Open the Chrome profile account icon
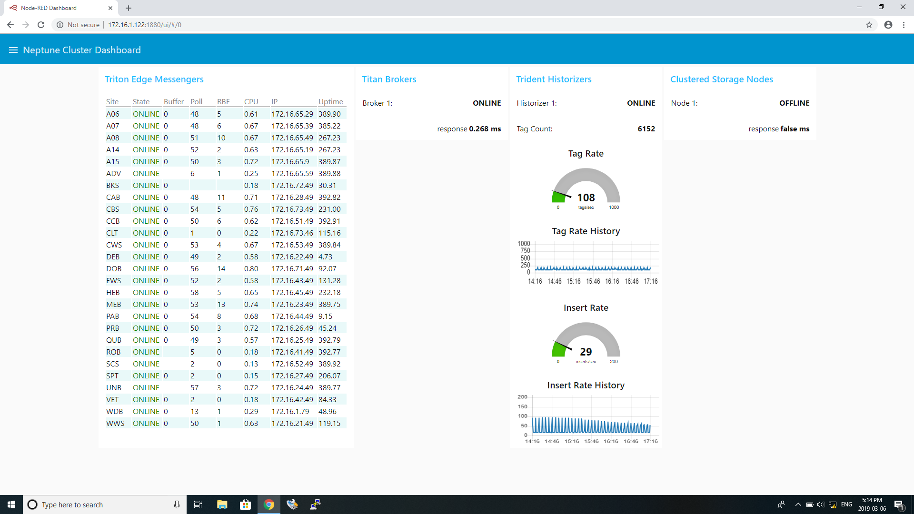Image resolution: width=914 pixels, height=514 pixels. (888, 25)
